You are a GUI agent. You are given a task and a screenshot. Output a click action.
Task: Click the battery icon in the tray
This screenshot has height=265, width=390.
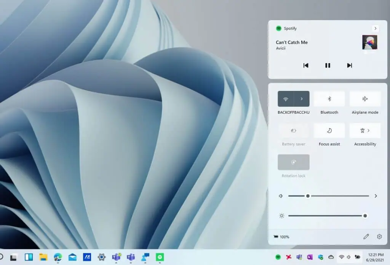(357, 257)
